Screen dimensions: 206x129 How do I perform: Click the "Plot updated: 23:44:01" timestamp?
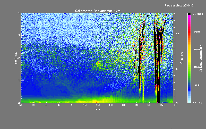coord(179,5)
